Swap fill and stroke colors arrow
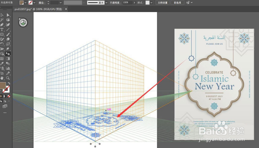This screenshot has height=148, width=259. (x=9, y=83)
